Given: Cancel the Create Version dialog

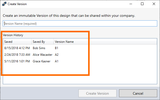Looking at the screenshot, I should 138,93.
